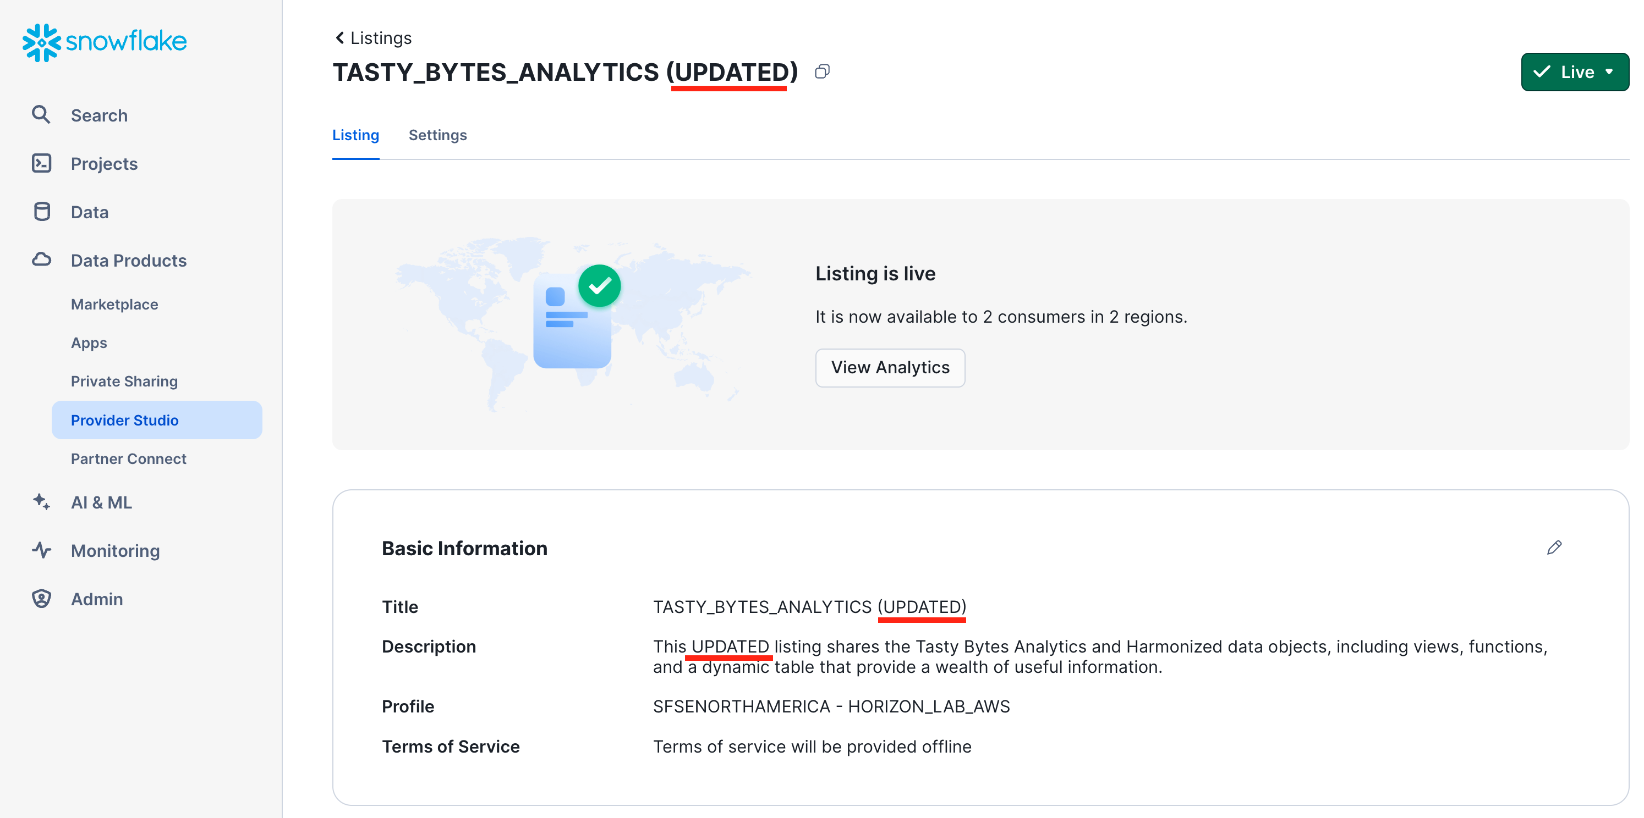Click the AI & ML sparkle icon

[41, 502]
